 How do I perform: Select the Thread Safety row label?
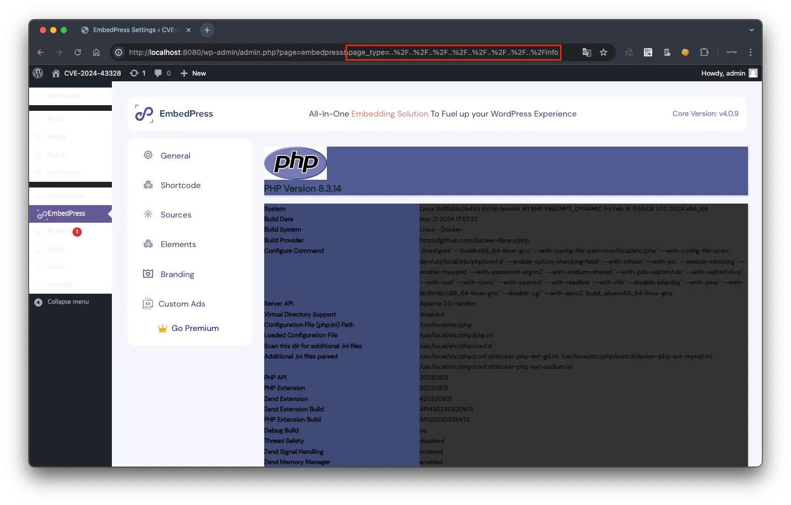point(284,441)
